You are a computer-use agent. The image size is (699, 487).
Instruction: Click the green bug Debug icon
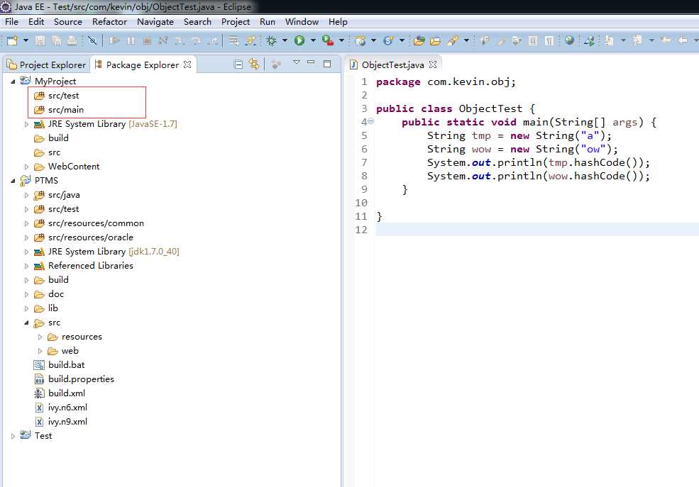coord(271,41)
